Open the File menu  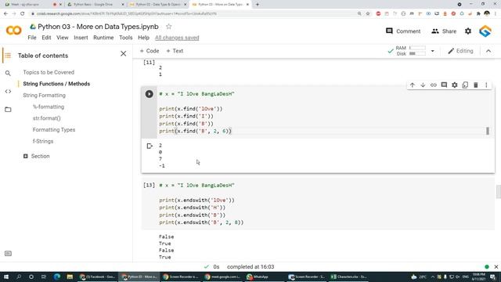click(32, 38)
